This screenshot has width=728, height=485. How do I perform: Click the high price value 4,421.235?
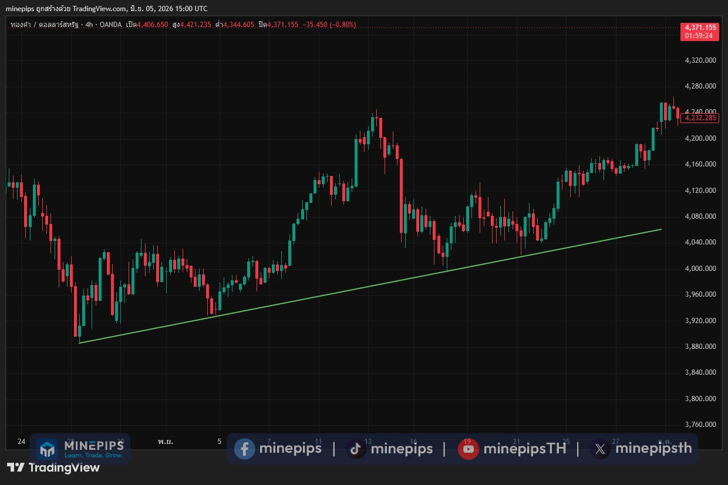click(x=196, y=25)
